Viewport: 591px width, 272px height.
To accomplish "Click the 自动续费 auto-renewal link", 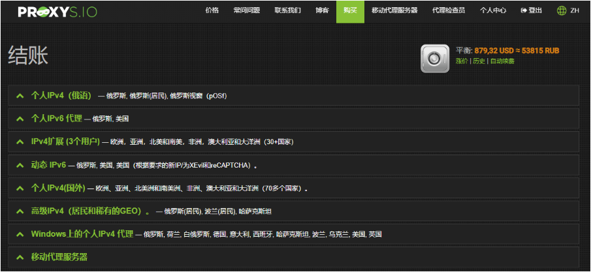I will [x=502, y=61].
